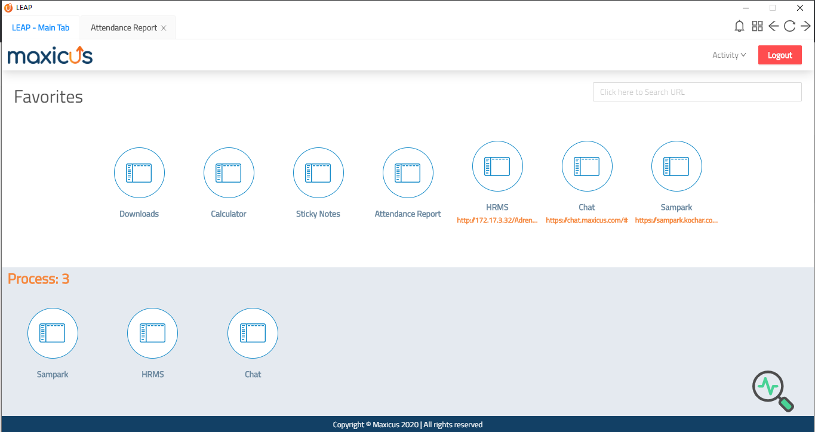Image resolution: width=815 pixels, height=432 pixels.
Task: Click the Attendance Report label in Favorites
Action: tap(408, 214)
